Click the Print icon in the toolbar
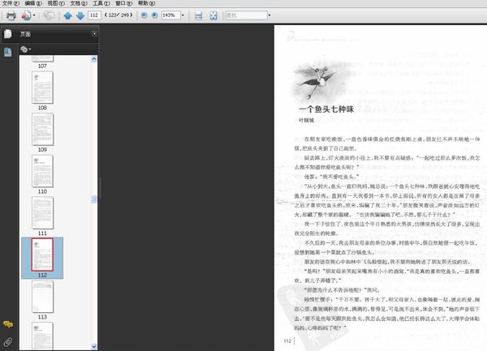Image resolution: width=487 pixels, height=351 pixels. coord(11,15)
